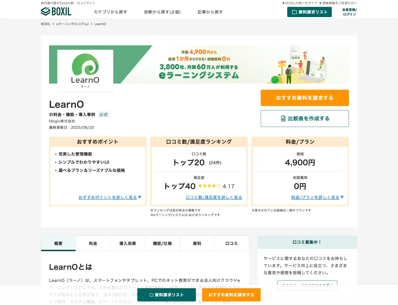The height and width of the screenshot is (305, 398).
Task: Click 口コミ募集中! panel header
Action: (307, 242)
